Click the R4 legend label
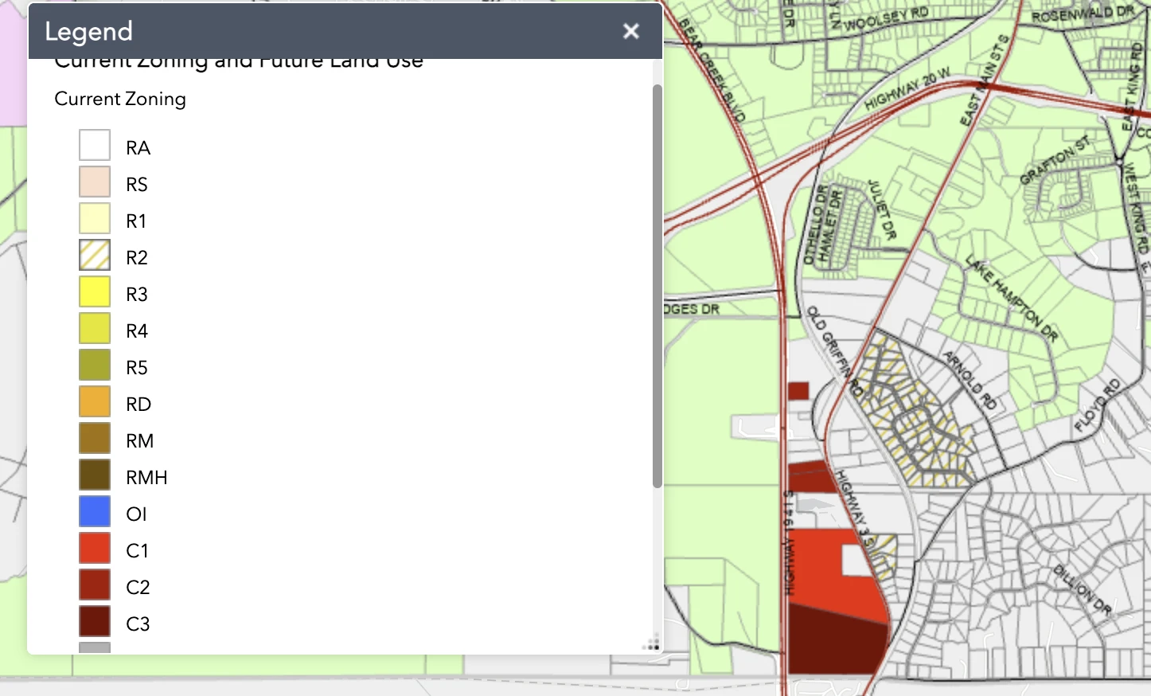 137,331
